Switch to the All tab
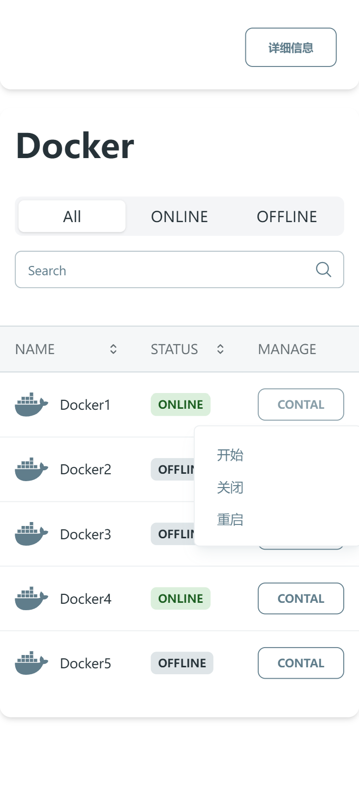The image size is (359, 786). [x=72, y=216]
